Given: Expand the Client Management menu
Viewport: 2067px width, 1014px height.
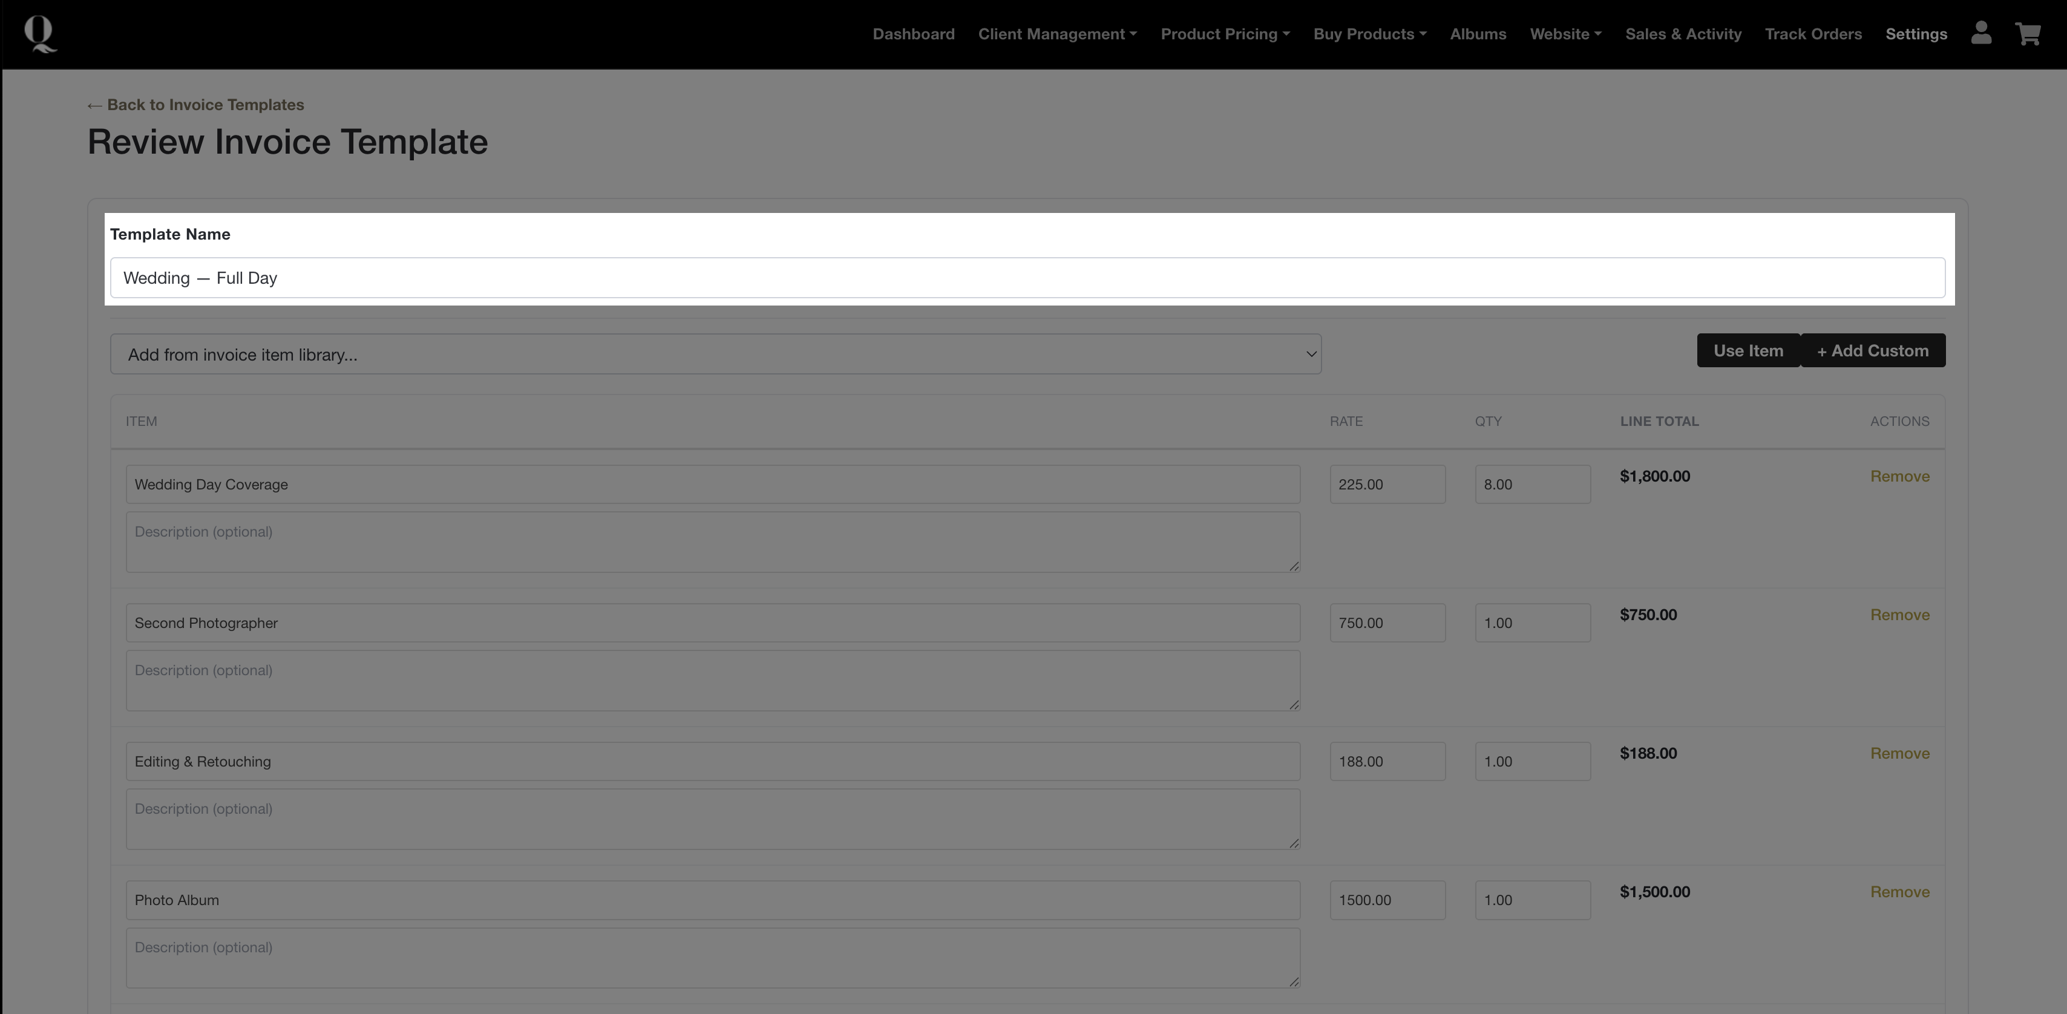Looking at the screenshot, I should pos(1056,34).
